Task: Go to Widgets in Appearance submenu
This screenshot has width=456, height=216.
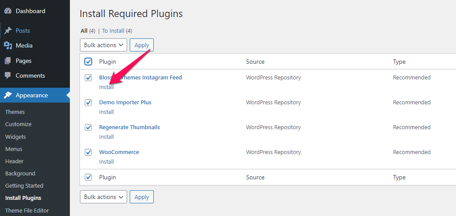Action: 16,137
